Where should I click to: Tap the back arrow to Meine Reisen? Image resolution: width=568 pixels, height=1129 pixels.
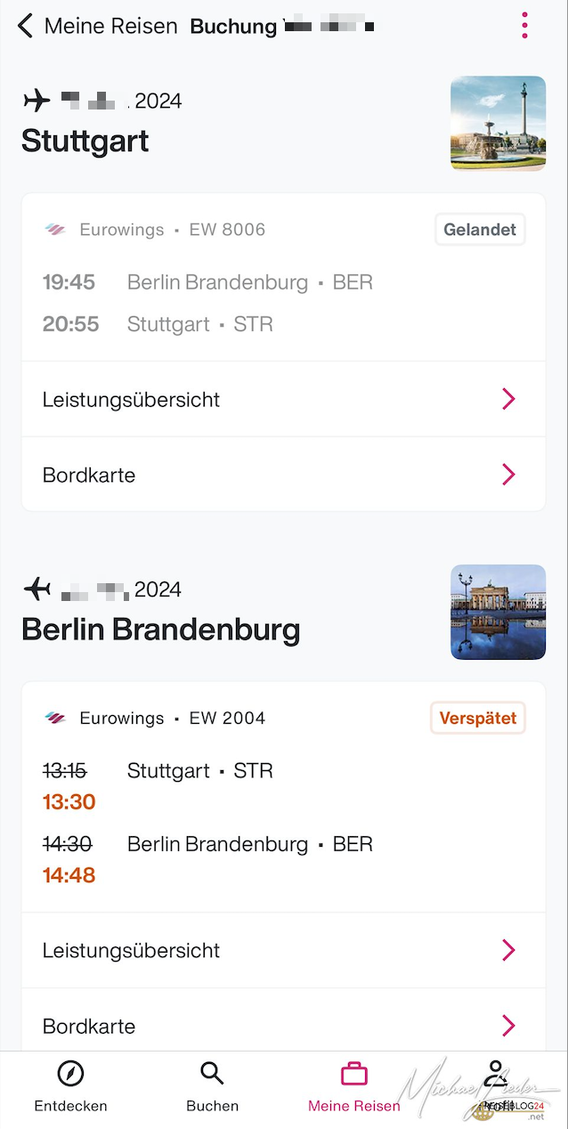pyautogui.click(x=25, y=26)
